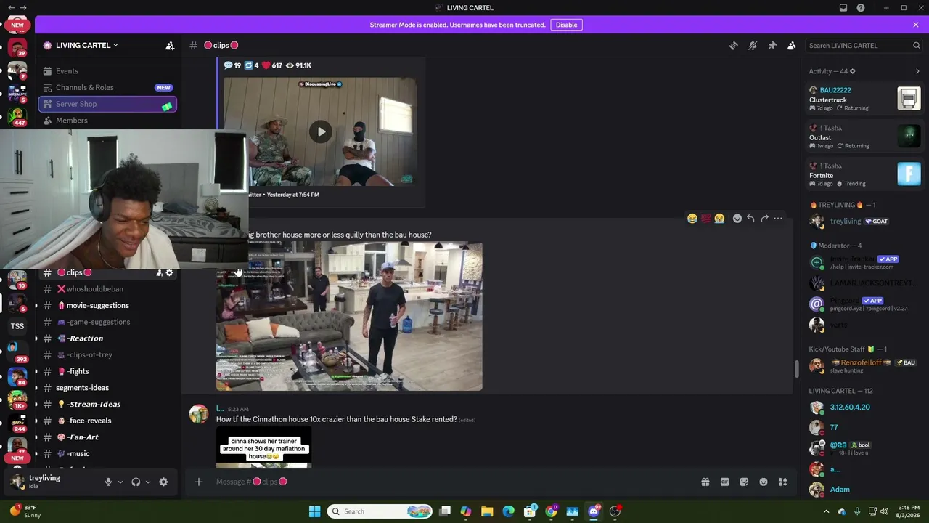Expand the Activity panel chevron

917,71
